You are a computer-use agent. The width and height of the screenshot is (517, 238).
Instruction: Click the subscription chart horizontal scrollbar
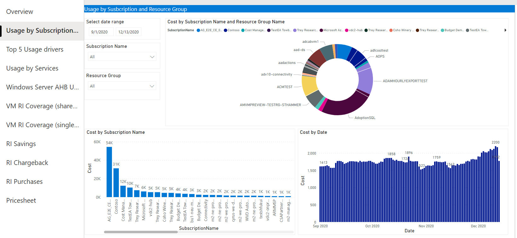tap(141, 232)
